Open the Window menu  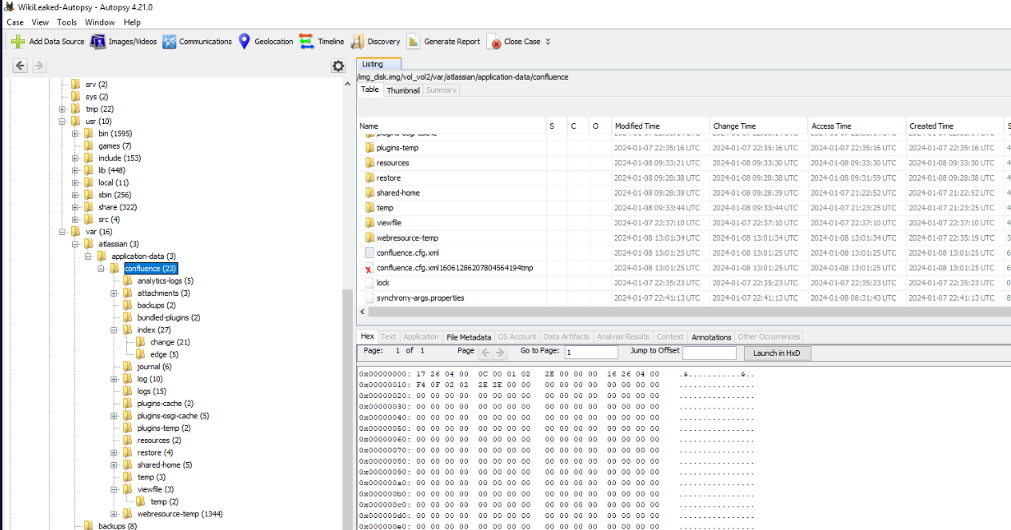click(x=100, y=22)
